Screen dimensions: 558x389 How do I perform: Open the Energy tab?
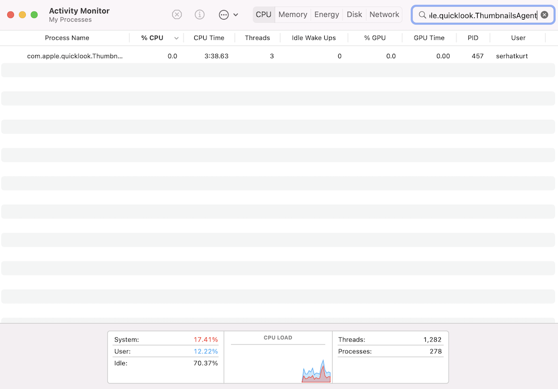(326, 15)
